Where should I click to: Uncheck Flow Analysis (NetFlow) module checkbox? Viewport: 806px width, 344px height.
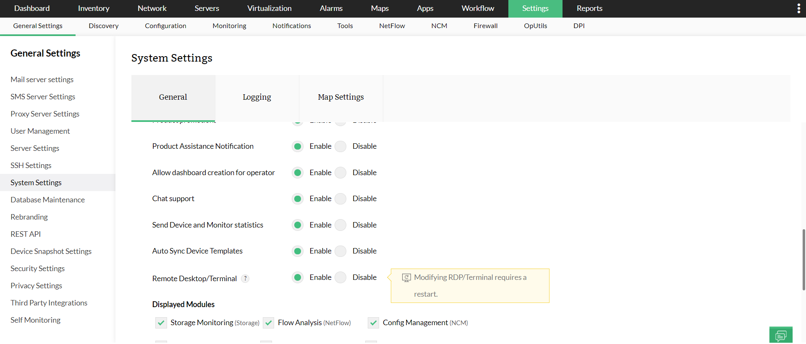tap(269, 323)
